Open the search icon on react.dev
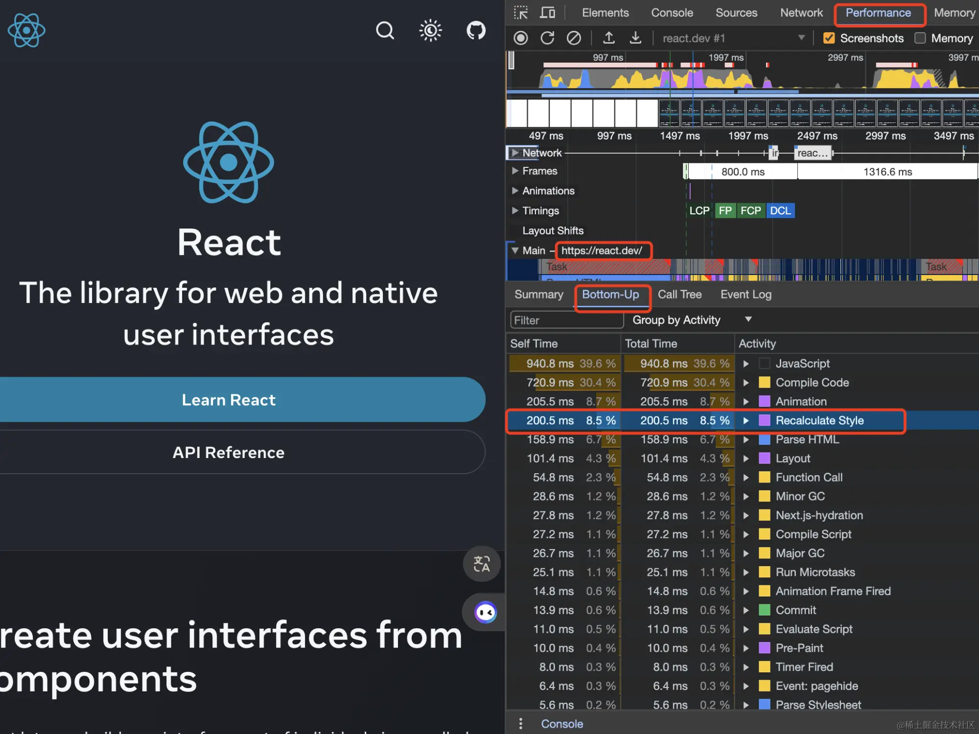 pyautogui.click(x=385, y=30)
